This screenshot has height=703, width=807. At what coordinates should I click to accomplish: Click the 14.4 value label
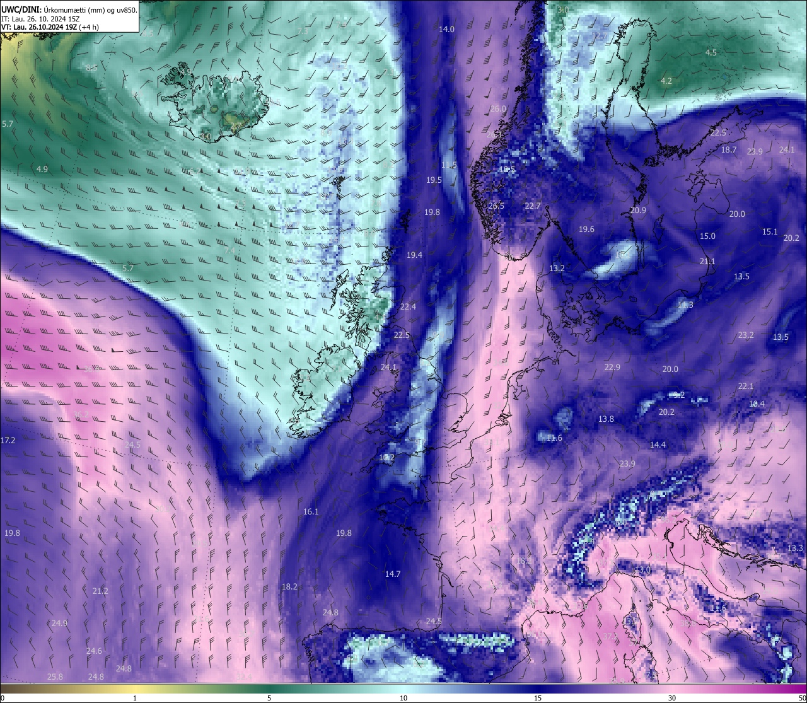[658, 445]
